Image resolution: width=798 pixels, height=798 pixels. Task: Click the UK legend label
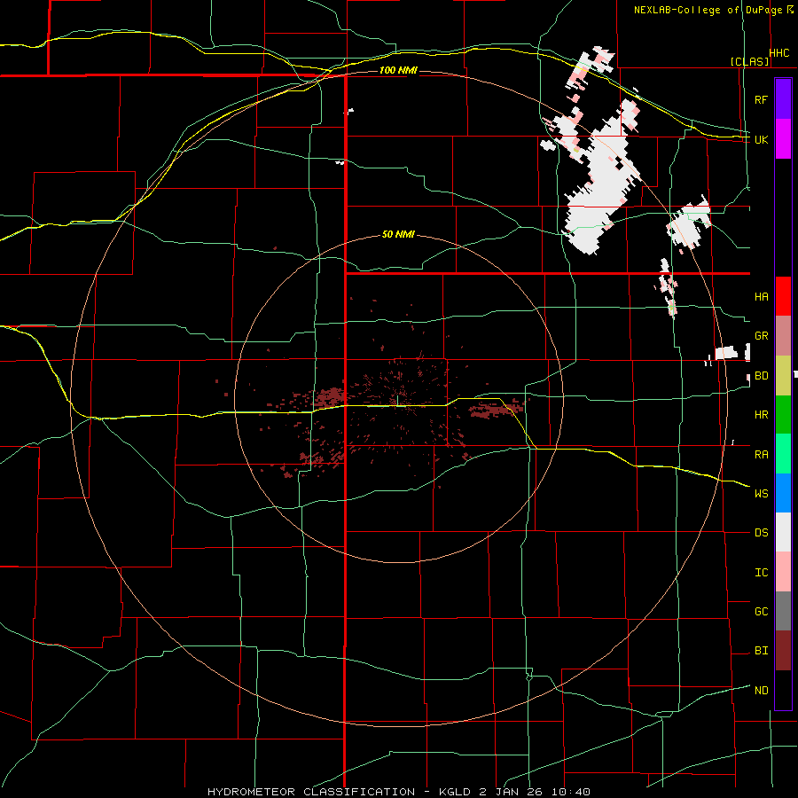point(761,139)
